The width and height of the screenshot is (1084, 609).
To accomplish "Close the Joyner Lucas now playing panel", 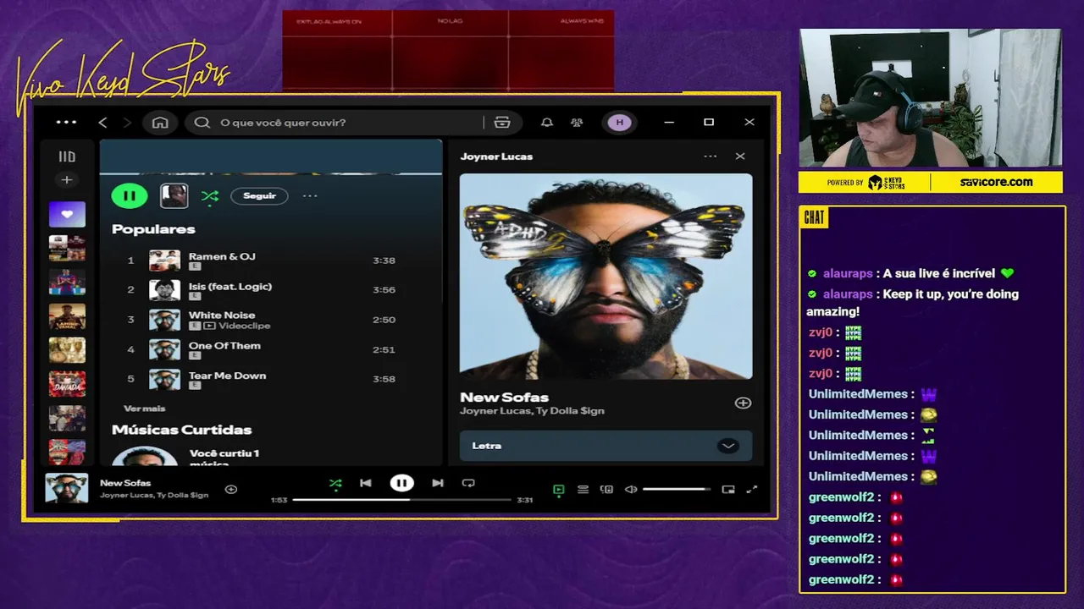I will coord(740,156).
